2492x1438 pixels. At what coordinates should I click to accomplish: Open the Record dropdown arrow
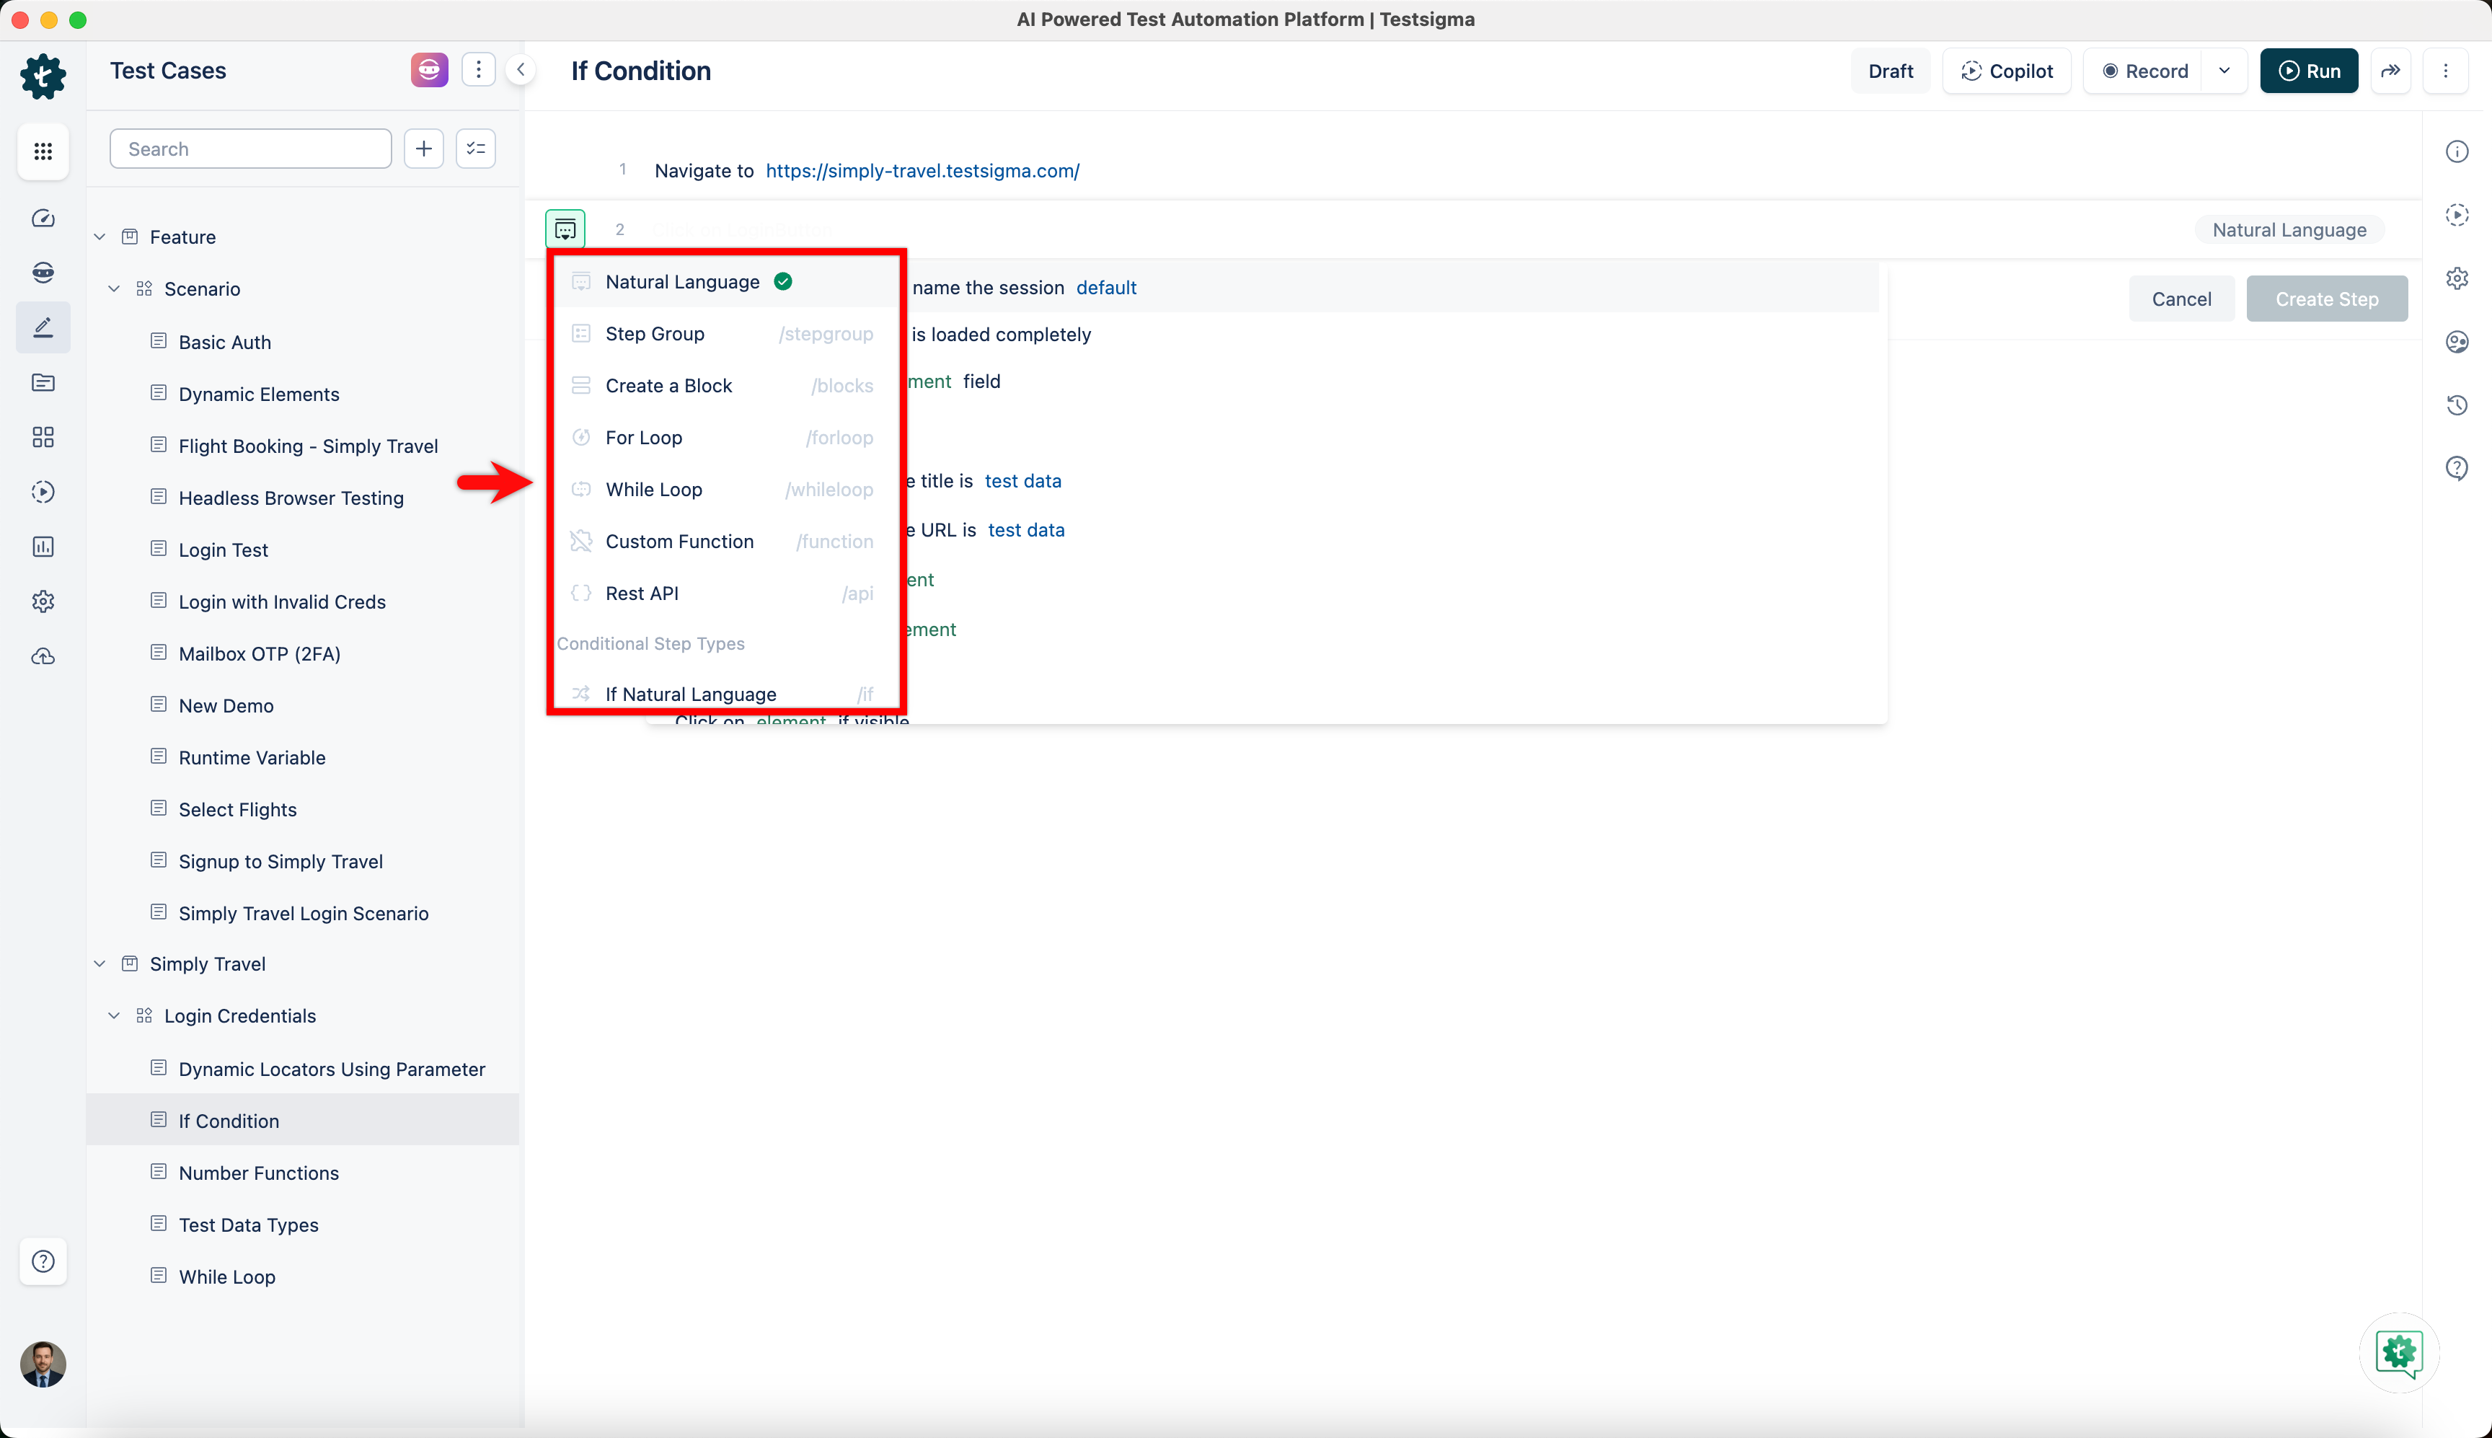[x=2224, y=70]
